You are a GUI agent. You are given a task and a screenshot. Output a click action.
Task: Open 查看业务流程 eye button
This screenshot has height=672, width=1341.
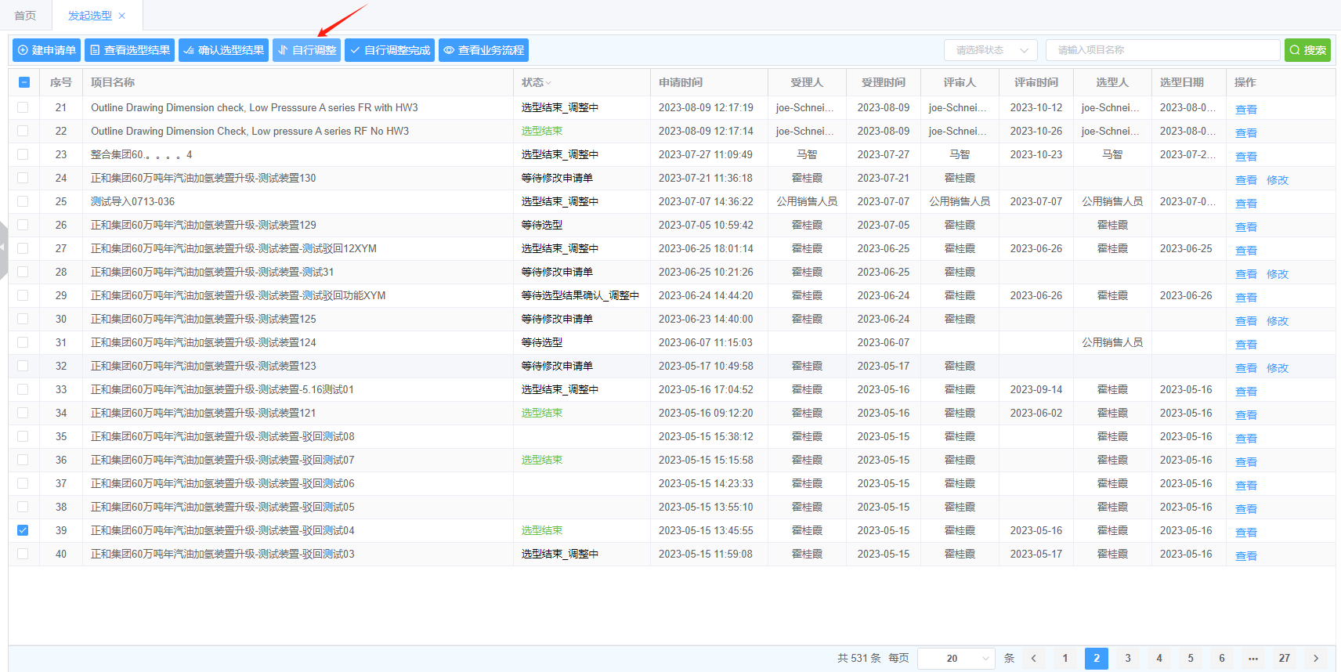coord(483,50)
